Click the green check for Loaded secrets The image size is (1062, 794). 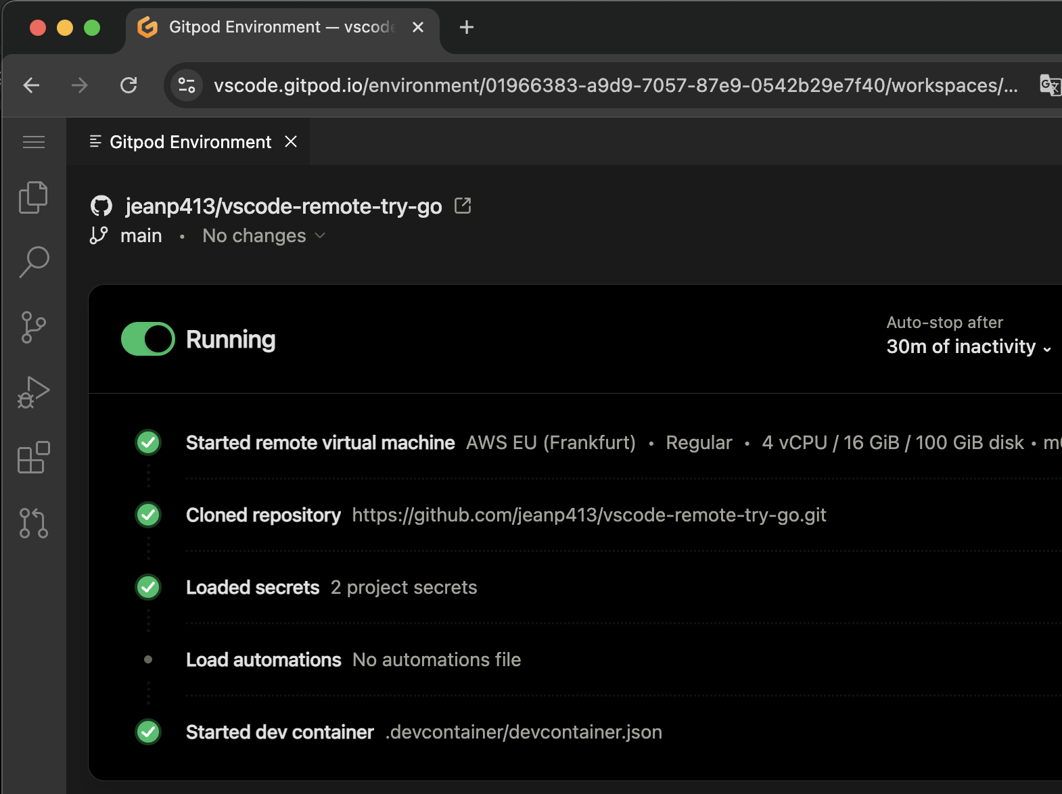[x=148, y=587]
